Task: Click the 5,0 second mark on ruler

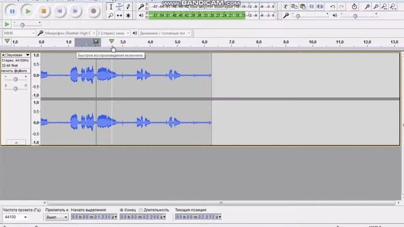Action: pyautogui.click(x=177, y=42)
